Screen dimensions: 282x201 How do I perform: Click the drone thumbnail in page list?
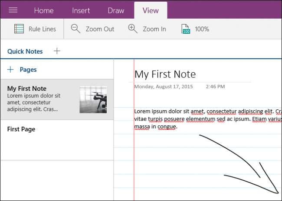pyautogui.click(x=93, y=99)
